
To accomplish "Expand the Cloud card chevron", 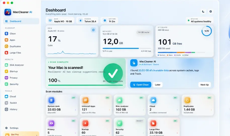I will click(177, 110).
